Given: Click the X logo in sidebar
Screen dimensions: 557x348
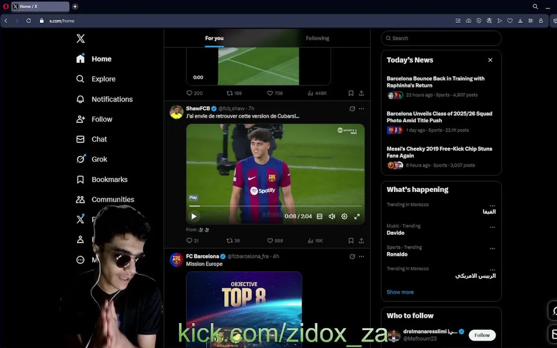Looking at the screenshot, I should tap(81, 38).
